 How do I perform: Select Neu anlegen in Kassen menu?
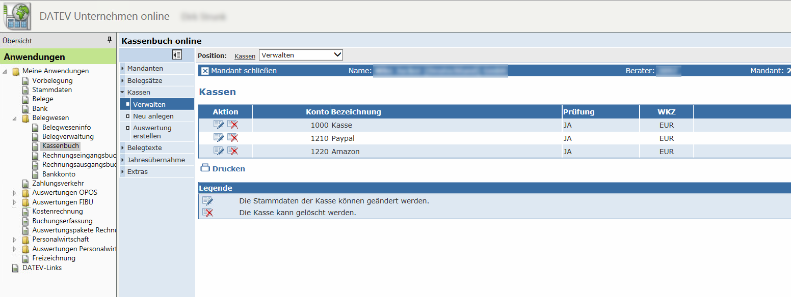153,116
